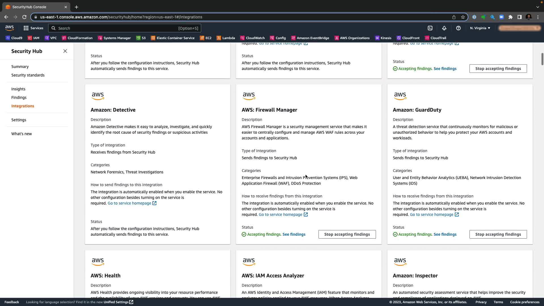Viewport: 544px width, 306px height.
Task: Open AWS CloudShell icon in top bar
Action: (430, 28)
